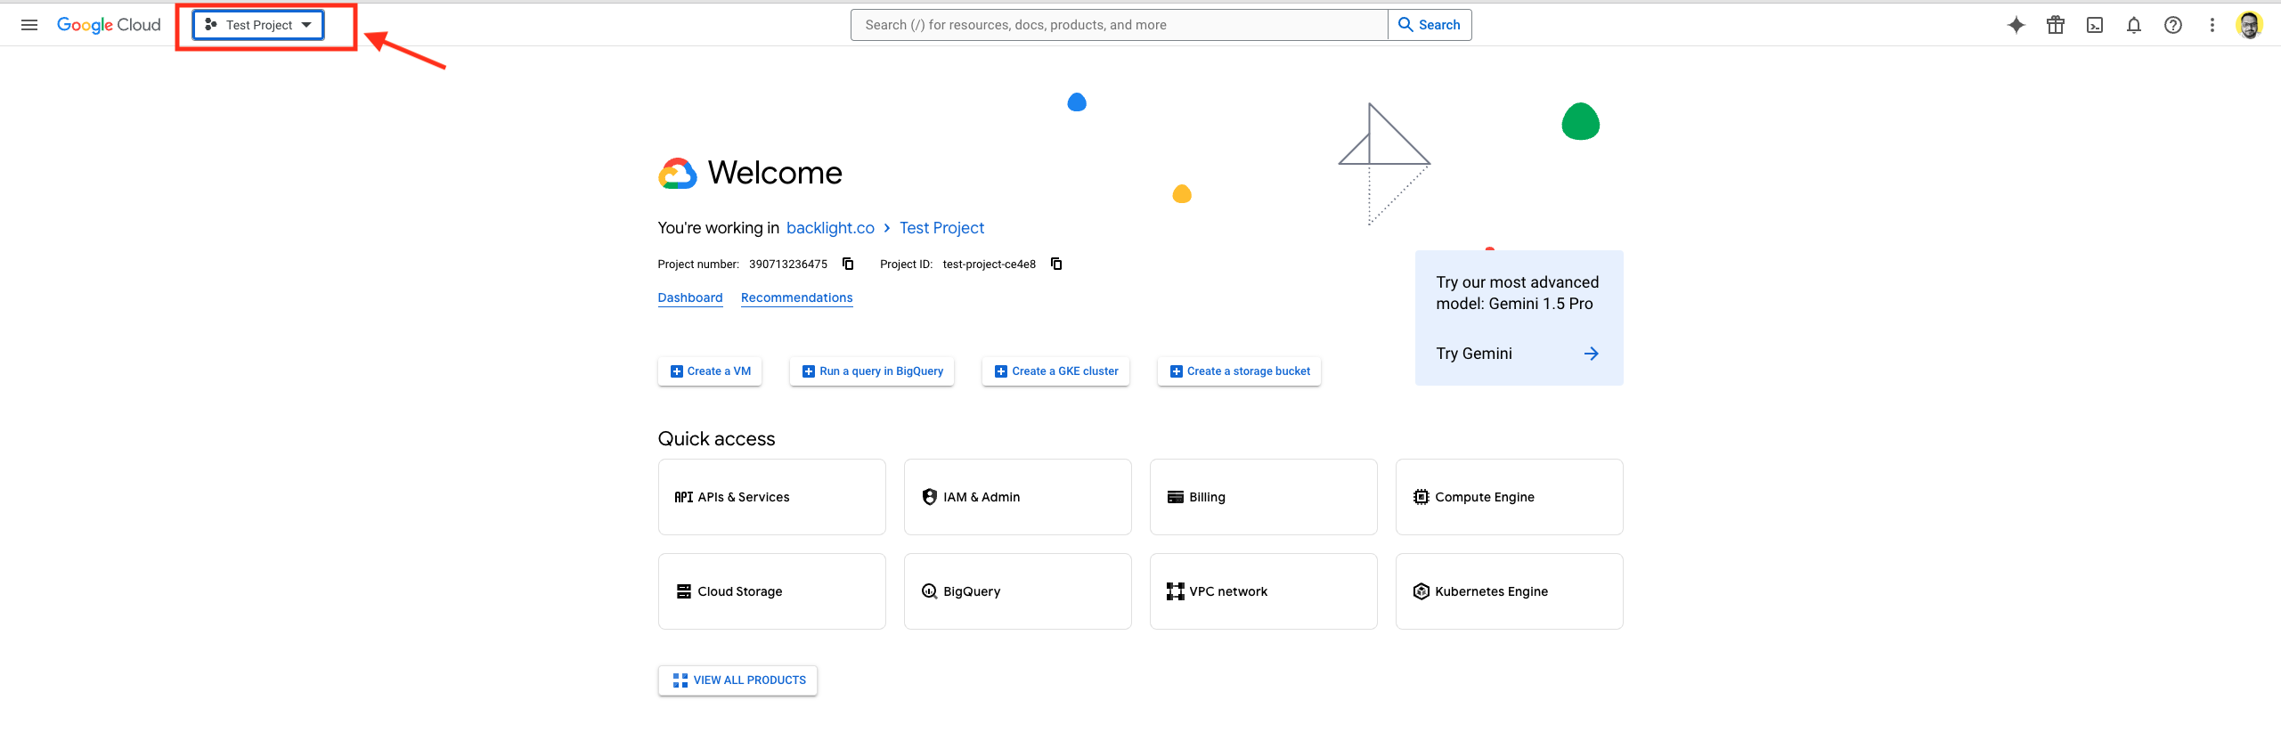2281x733 pixels.
Task: Click the project ID text test-project-ce4e8
Action: [x=990, y=265]
